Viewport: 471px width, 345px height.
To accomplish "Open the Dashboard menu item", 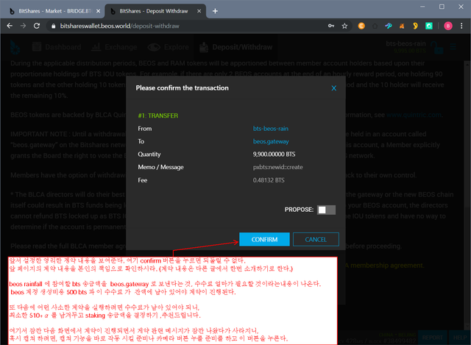I will 57,47.
